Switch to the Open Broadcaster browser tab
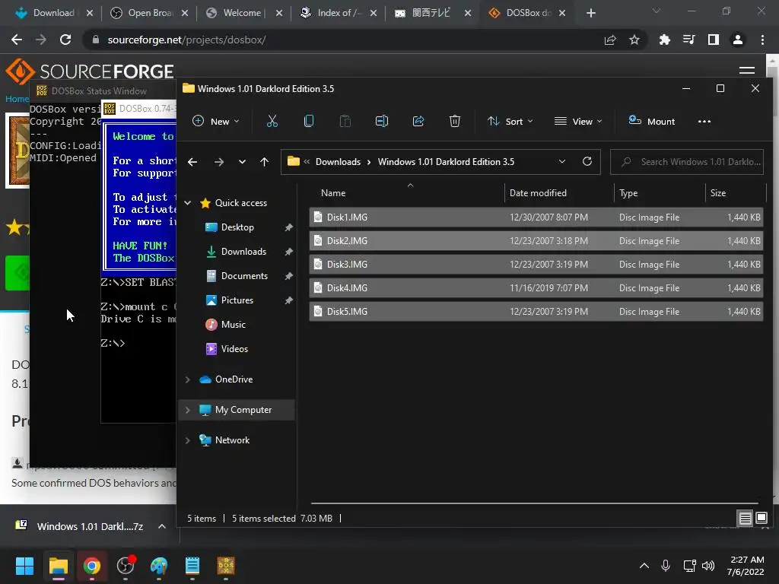The image size is (779, 584). pos(150,13)
